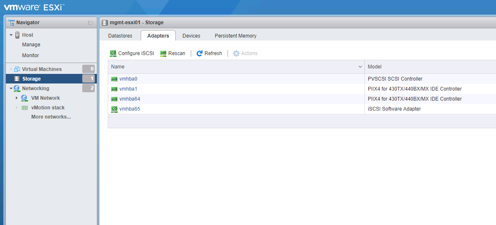Open More networks... link
This screenshot has width=496, height=225.
pyautogui.click(x=51, y=117)
